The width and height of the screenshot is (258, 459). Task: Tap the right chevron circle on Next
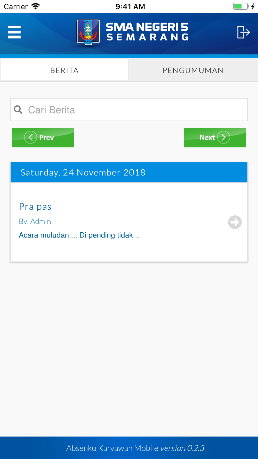tap(223, 137)
